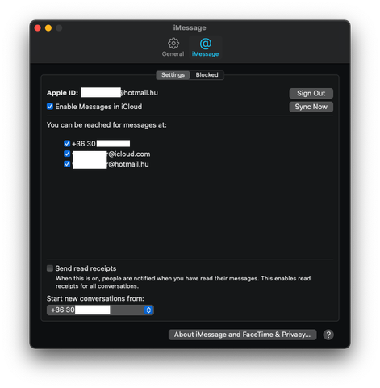380x388 pixels.
Task: Click the help question mark button
Action: point(328,335)
